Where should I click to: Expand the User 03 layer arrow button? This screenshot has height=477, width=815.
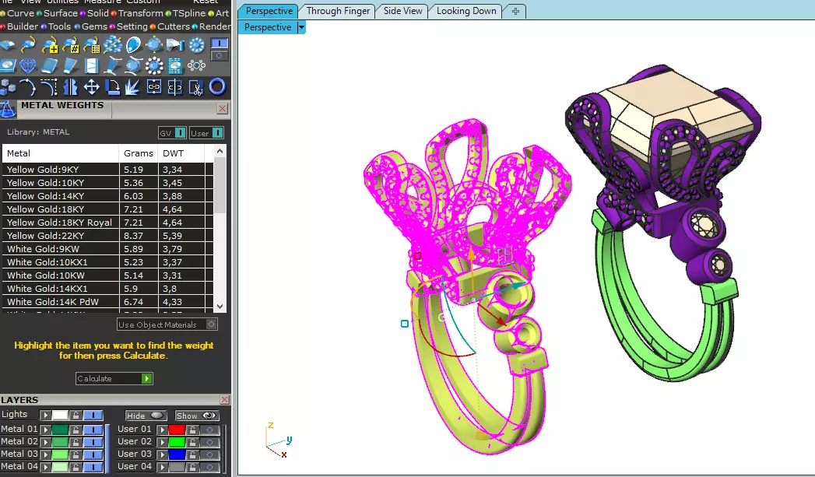(x=163, y=454)
